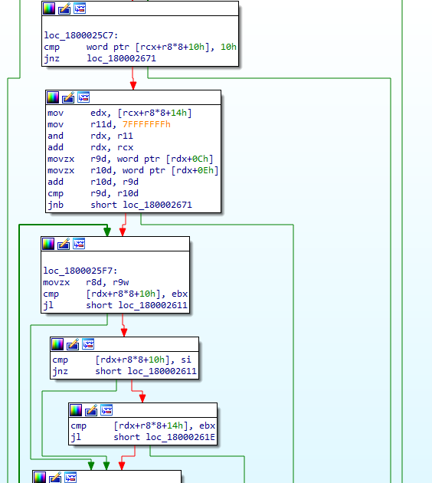Click graph icon on loc_18000261E jump block
This screenshot has height=483, width=432.
106,410
